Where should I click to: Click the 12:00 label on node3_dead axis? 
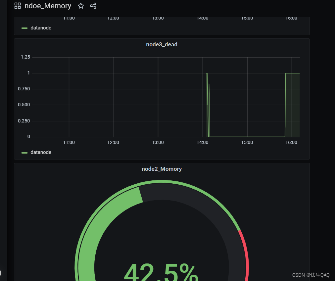point(113,143)
